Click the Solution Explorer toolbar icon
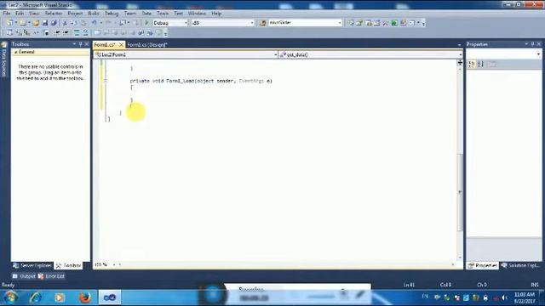 [351, 23]
